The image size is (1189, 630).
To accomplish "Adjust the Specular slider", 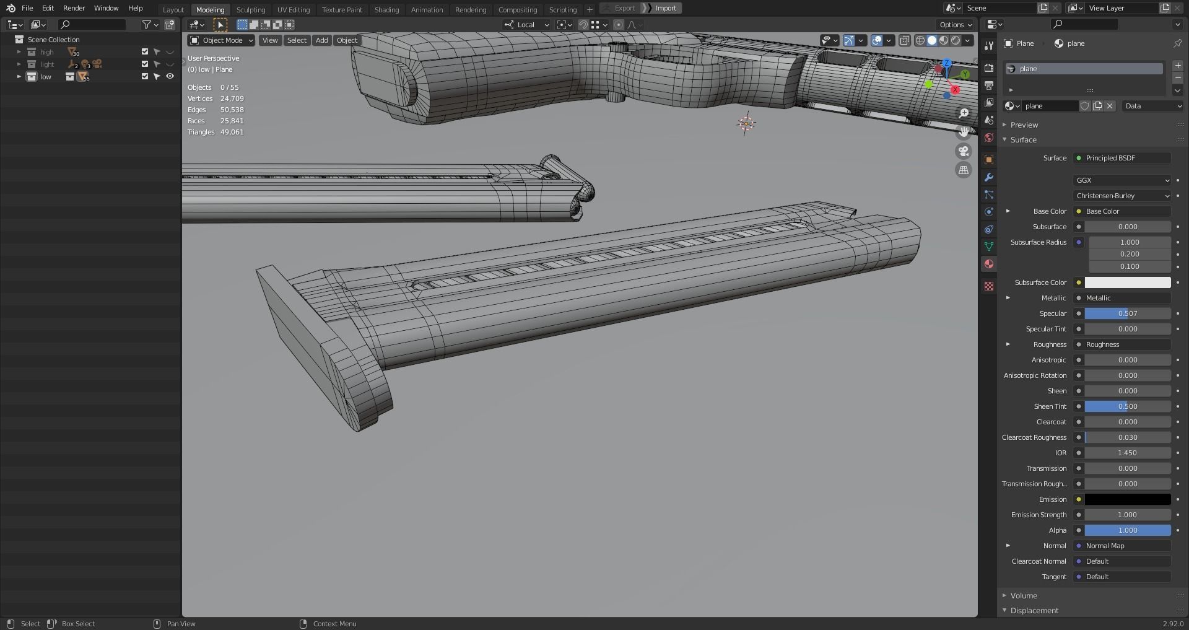I will tap(1128, 313).
